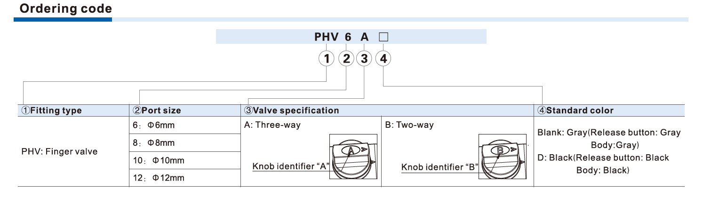Click the Knob identifier B valve image

point(500,158)
